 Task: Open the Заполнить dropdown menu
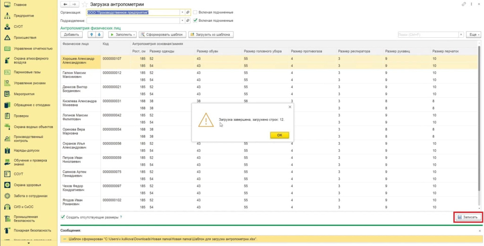[122, 34]
